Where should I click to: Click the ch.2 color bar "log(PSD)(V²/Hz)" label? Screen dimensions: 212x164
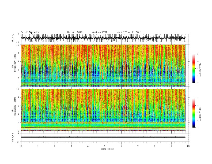click(x=200, y=114)
